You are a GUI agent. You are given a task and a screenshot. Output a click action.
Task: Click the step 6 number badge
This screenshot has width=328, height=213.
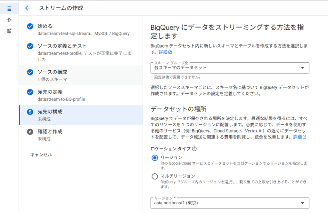click(x=30, y=132)
